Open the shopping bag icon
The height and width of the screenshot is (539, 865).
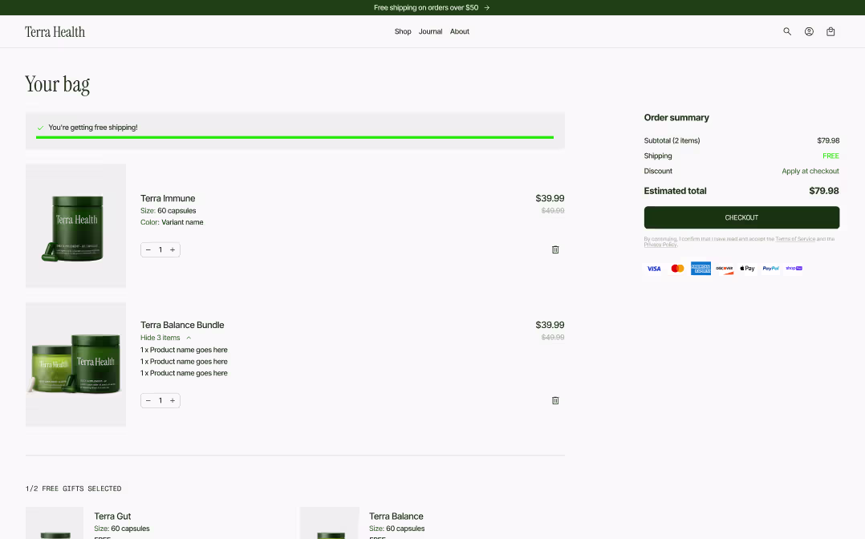coord(830,31)
